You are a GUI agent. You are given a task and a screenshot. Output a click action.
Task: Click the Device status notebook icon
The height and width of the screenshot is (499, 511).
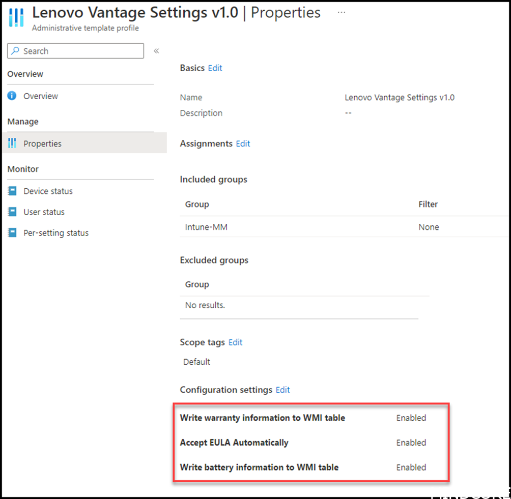coord(12,191)
